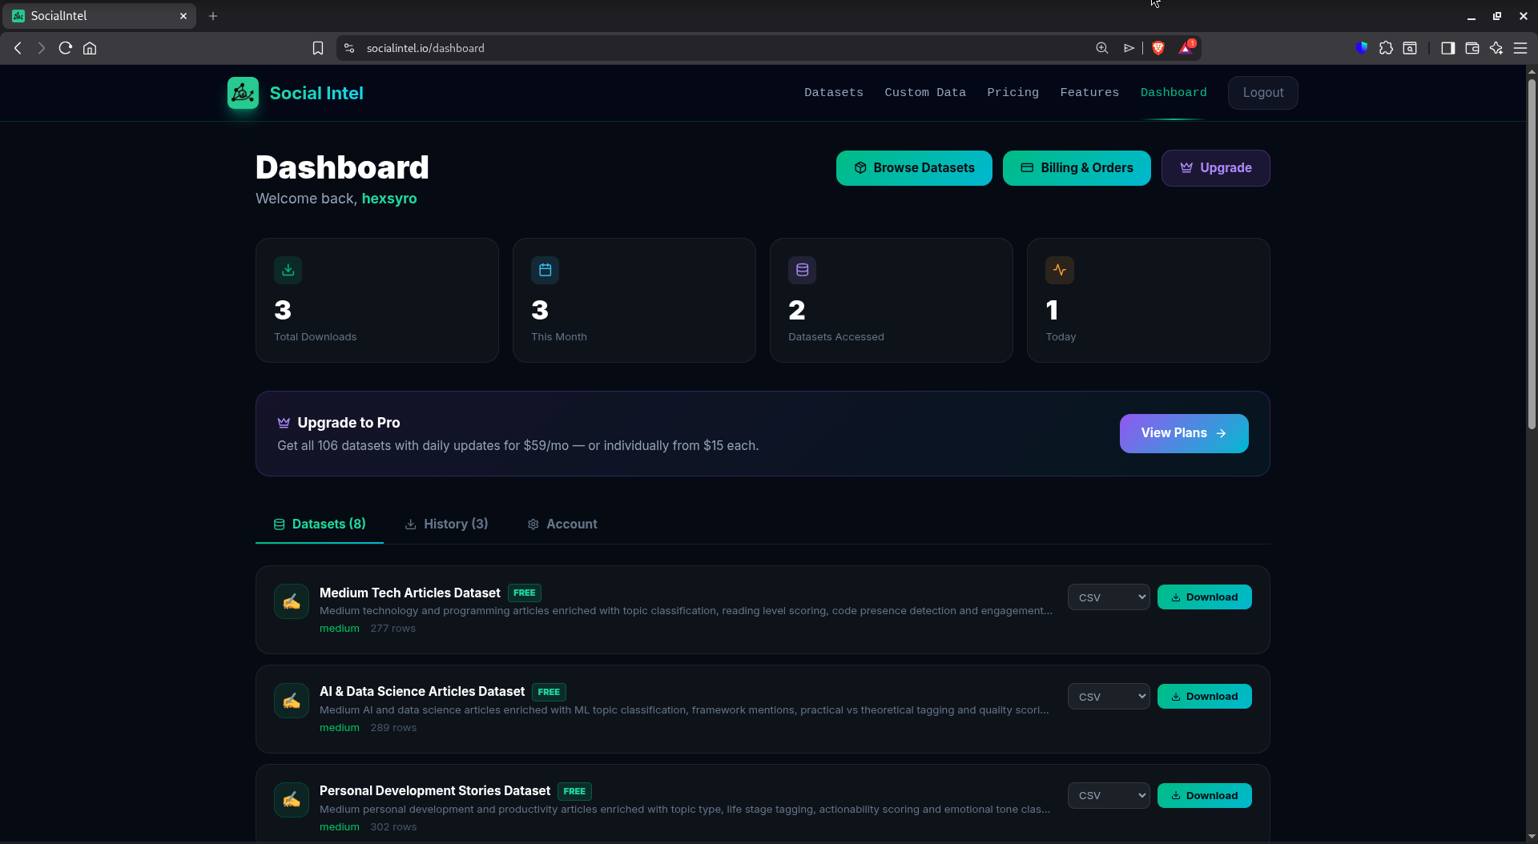Open the Personal Development Stories format dropdown
The width and height of the screenshot is (1538, 844).
click(1108, 795)
